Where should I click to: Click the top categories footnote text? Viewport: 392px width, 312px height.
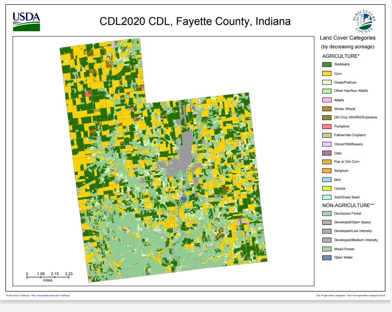click(x=348, y=295)
